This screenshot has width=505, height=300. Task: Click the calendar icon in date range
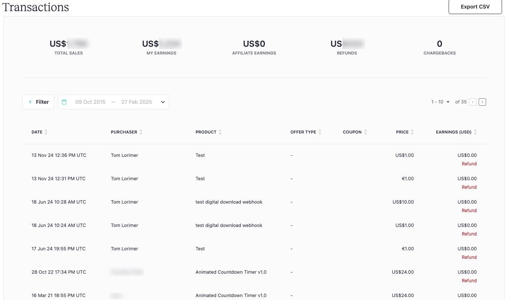coord(64,102)
